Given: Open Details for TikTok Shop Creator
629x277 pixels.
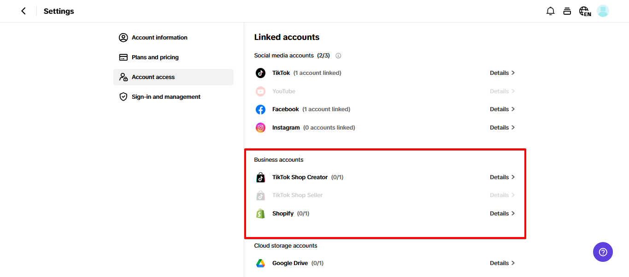Looking at the screenshot, I should (502, 177).
